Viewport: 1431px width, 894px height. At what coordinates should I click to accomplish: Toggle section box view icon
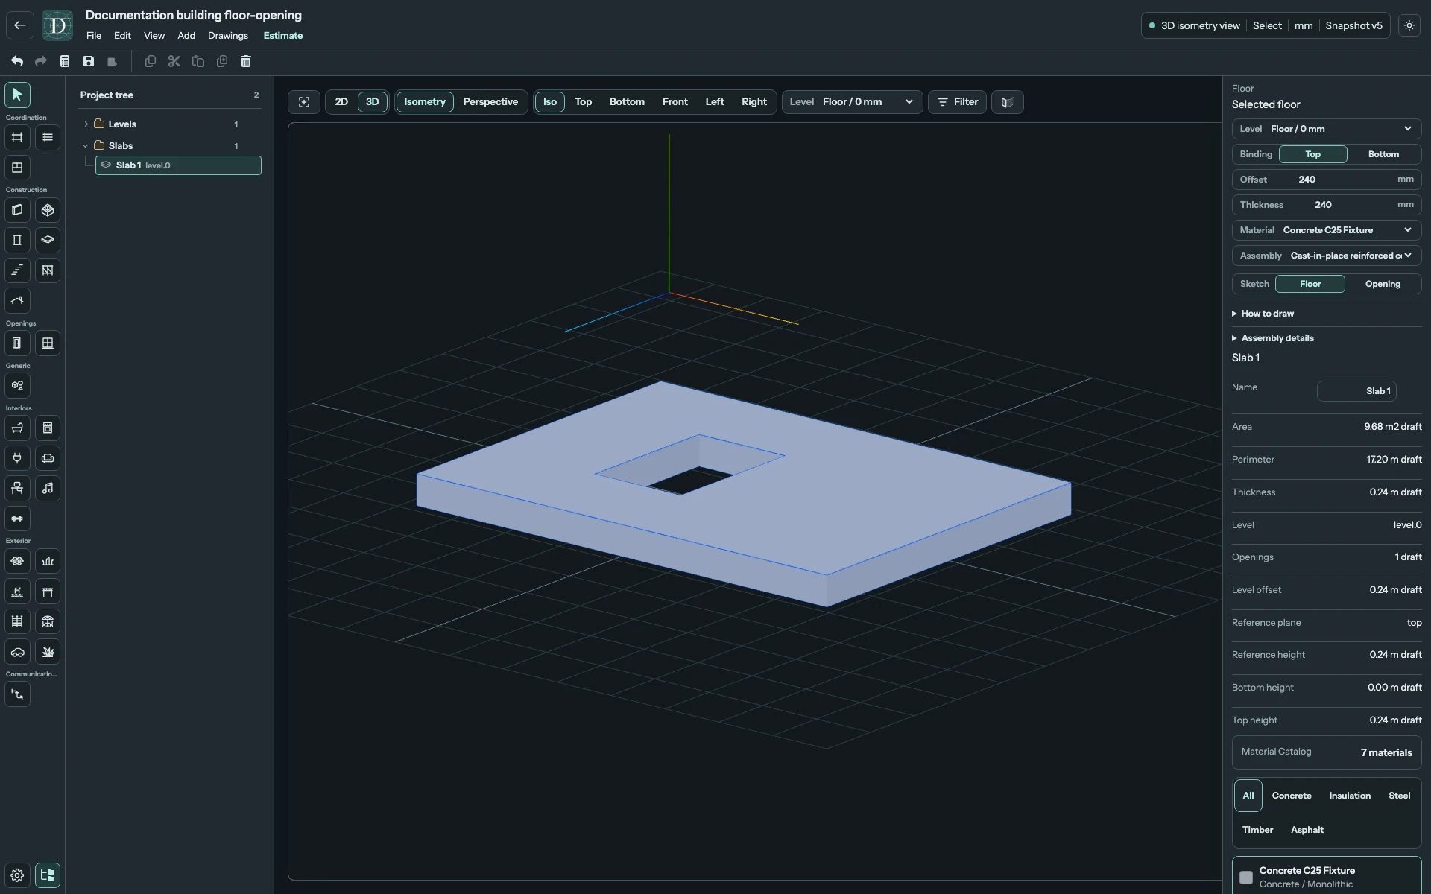[x=1008, y=102]
